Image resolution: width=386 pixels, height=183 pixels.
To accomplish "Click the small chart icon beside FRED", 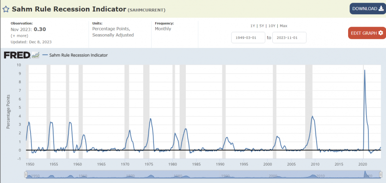I will tap(36, 55).
